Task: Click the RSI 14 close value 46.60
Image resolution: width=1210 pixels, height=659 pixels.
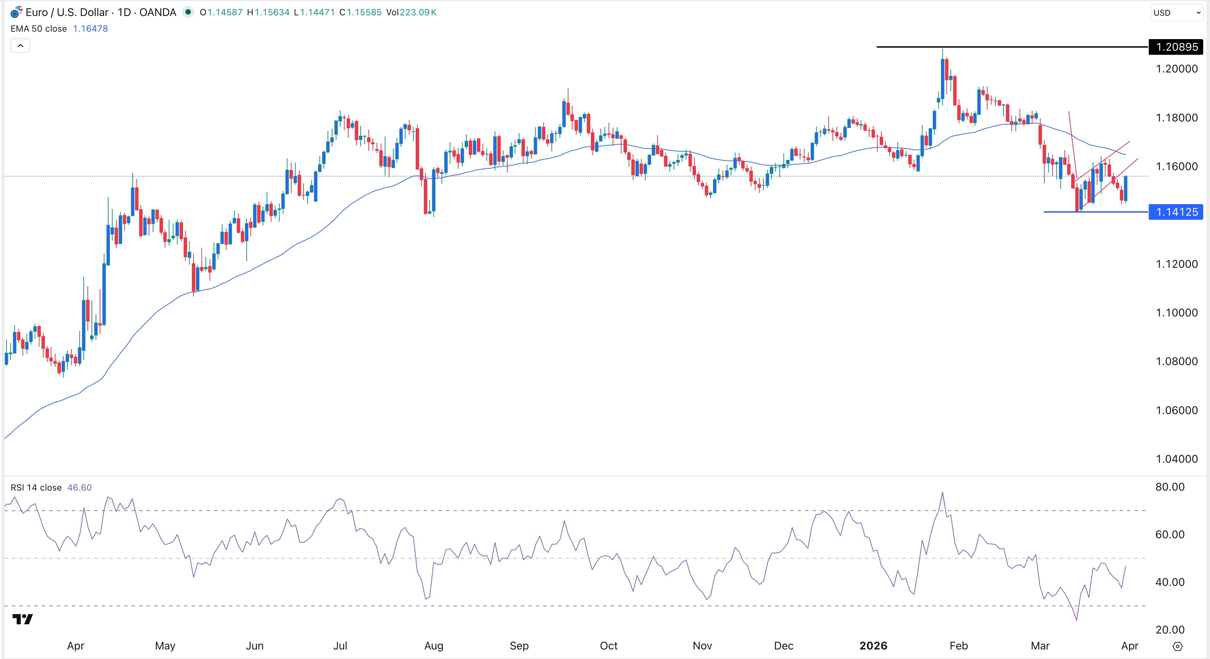Action: pos(79,487)
